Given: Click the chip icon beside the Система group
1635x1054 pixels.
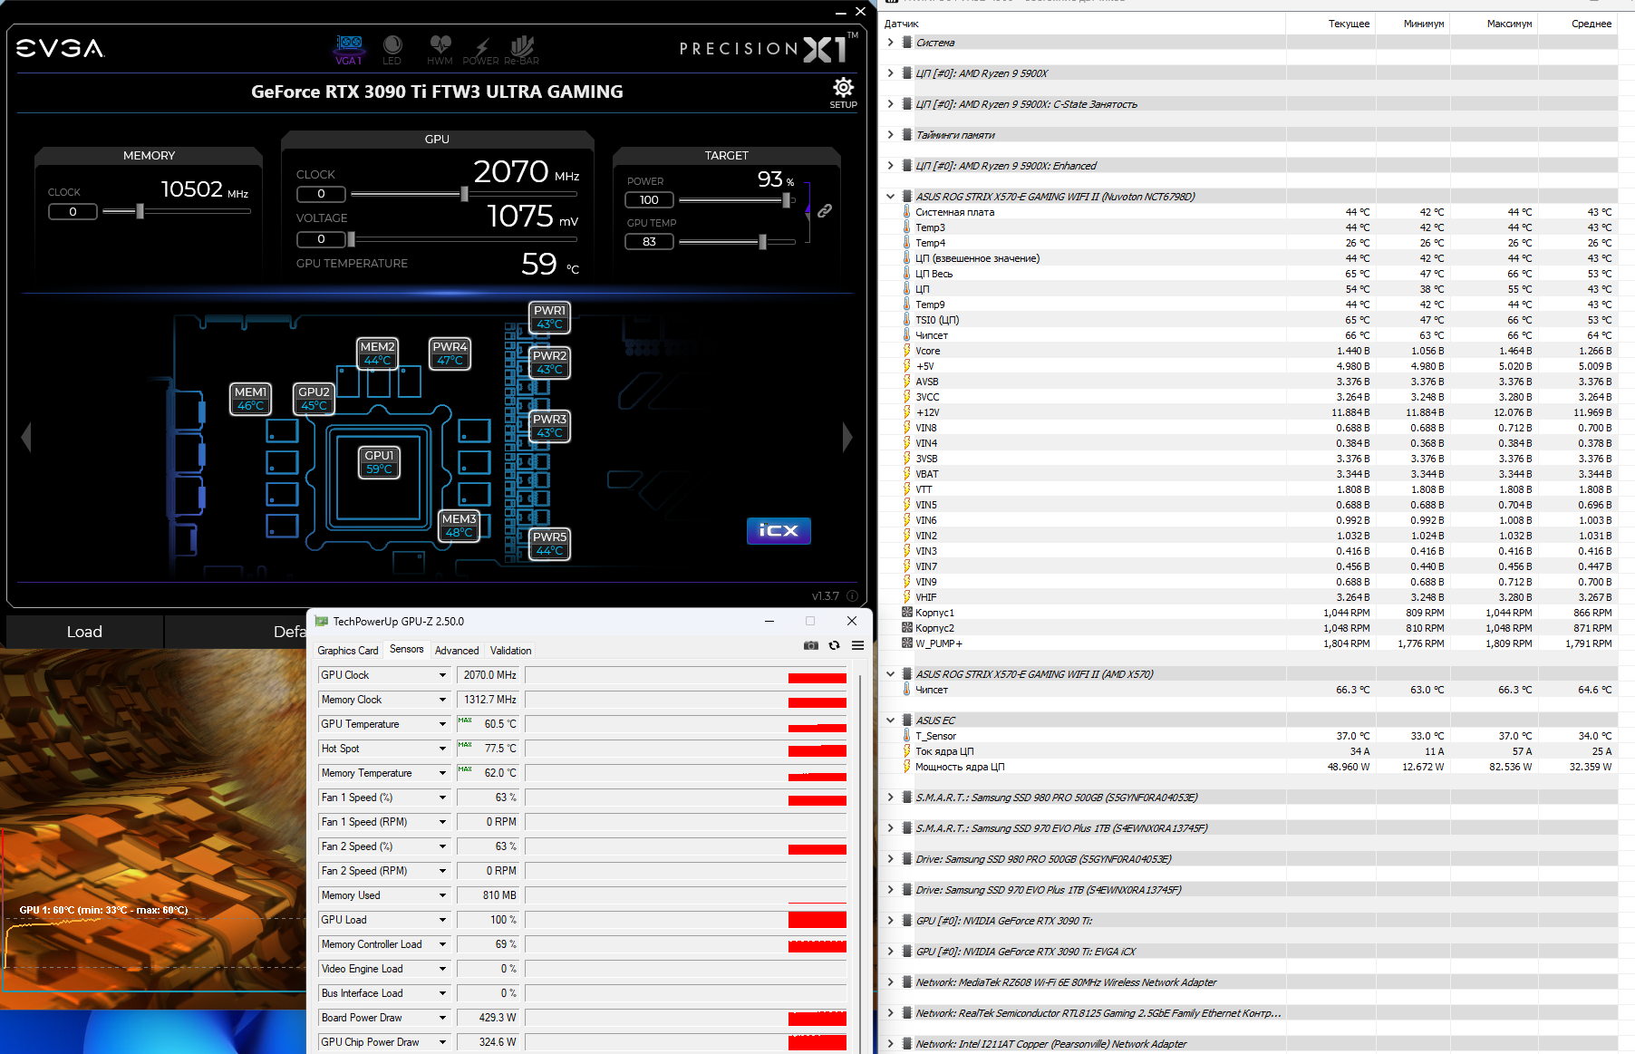Looking at the screenshot, I should coord(907,43).
